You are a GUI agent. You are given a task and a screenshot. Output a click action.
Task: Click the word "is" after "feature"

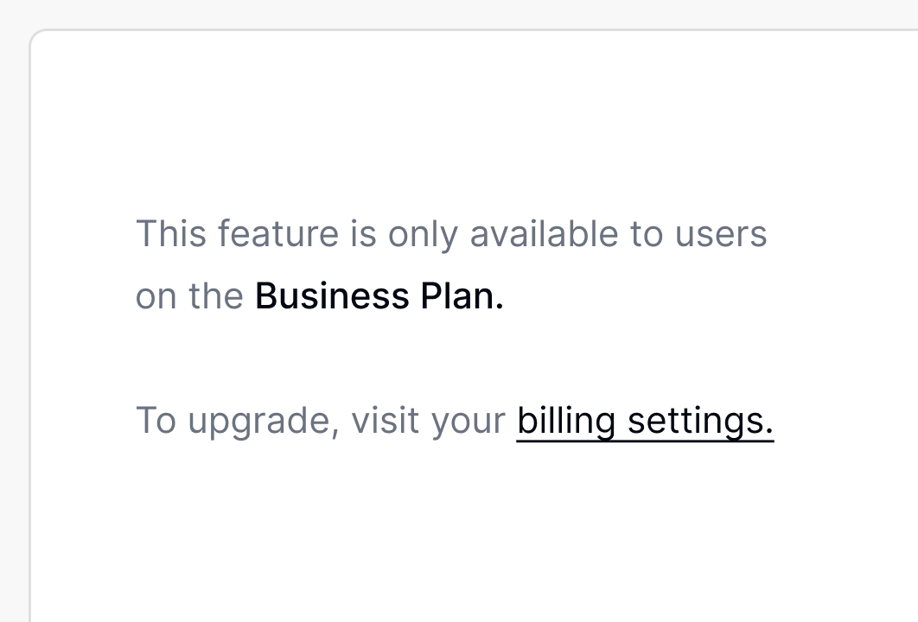click(363, 234)
